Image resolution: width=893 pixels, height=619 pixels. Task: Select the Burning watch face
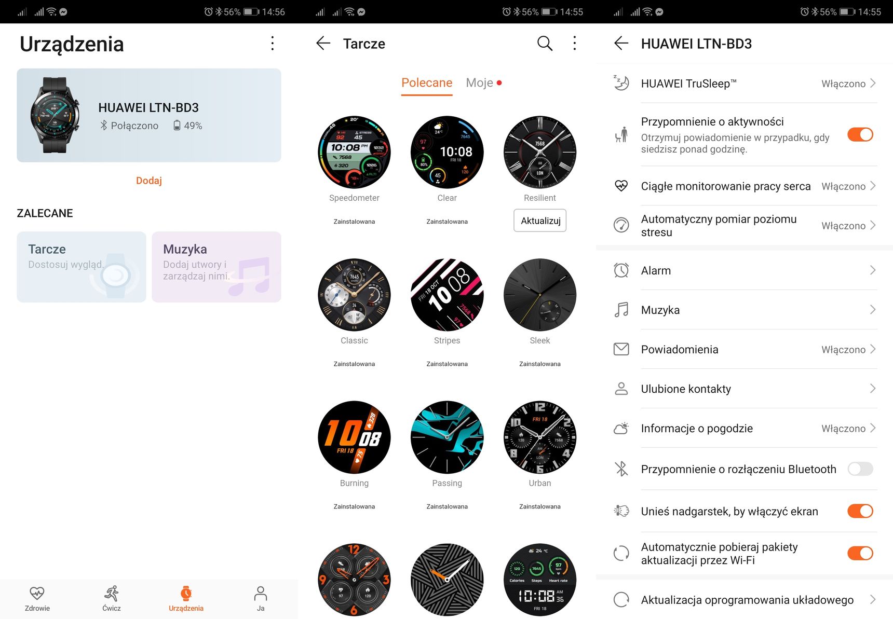354,437
